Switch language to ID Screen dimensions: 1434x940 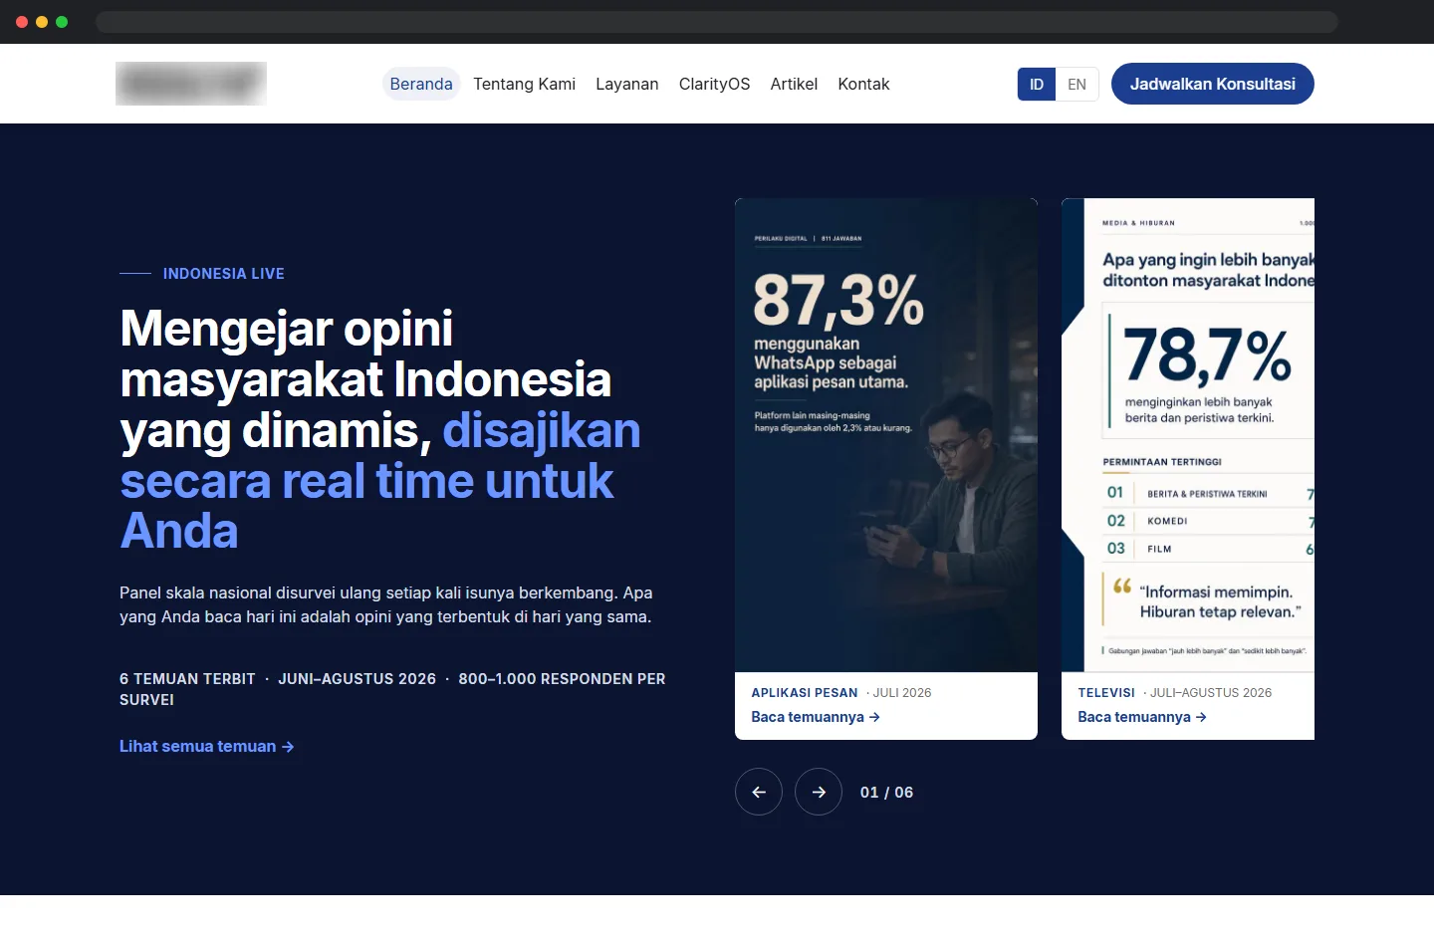click(x=1037, y=84)
